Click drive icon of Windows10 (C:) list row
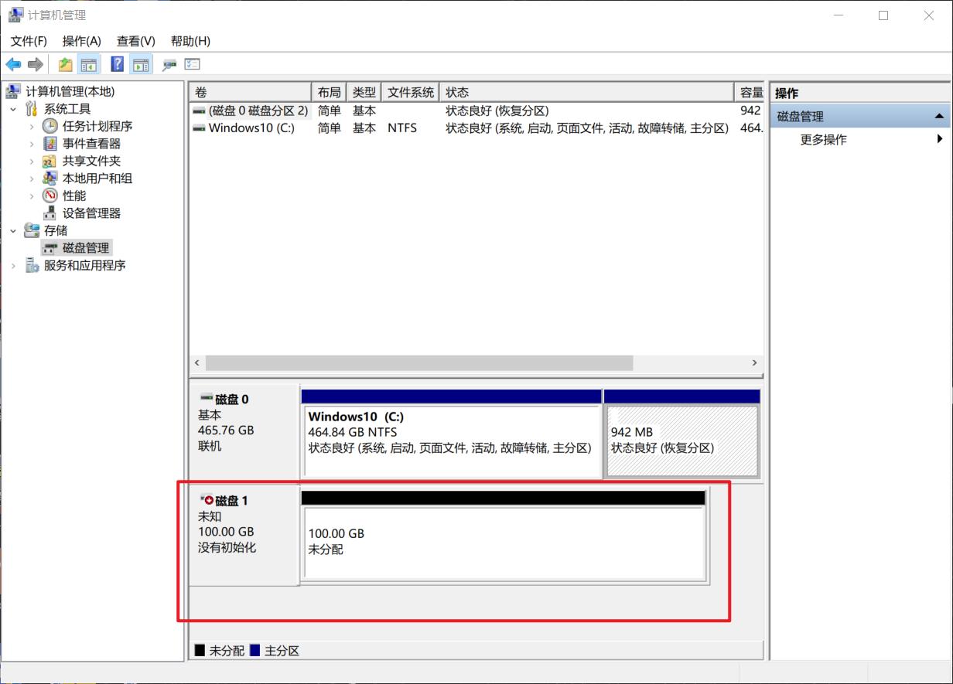 coord(199,128)
